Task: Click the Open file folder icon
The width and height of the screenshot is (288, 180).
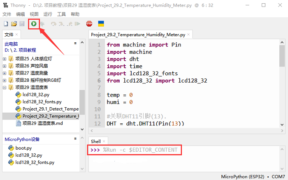Action: coord(14,24)
